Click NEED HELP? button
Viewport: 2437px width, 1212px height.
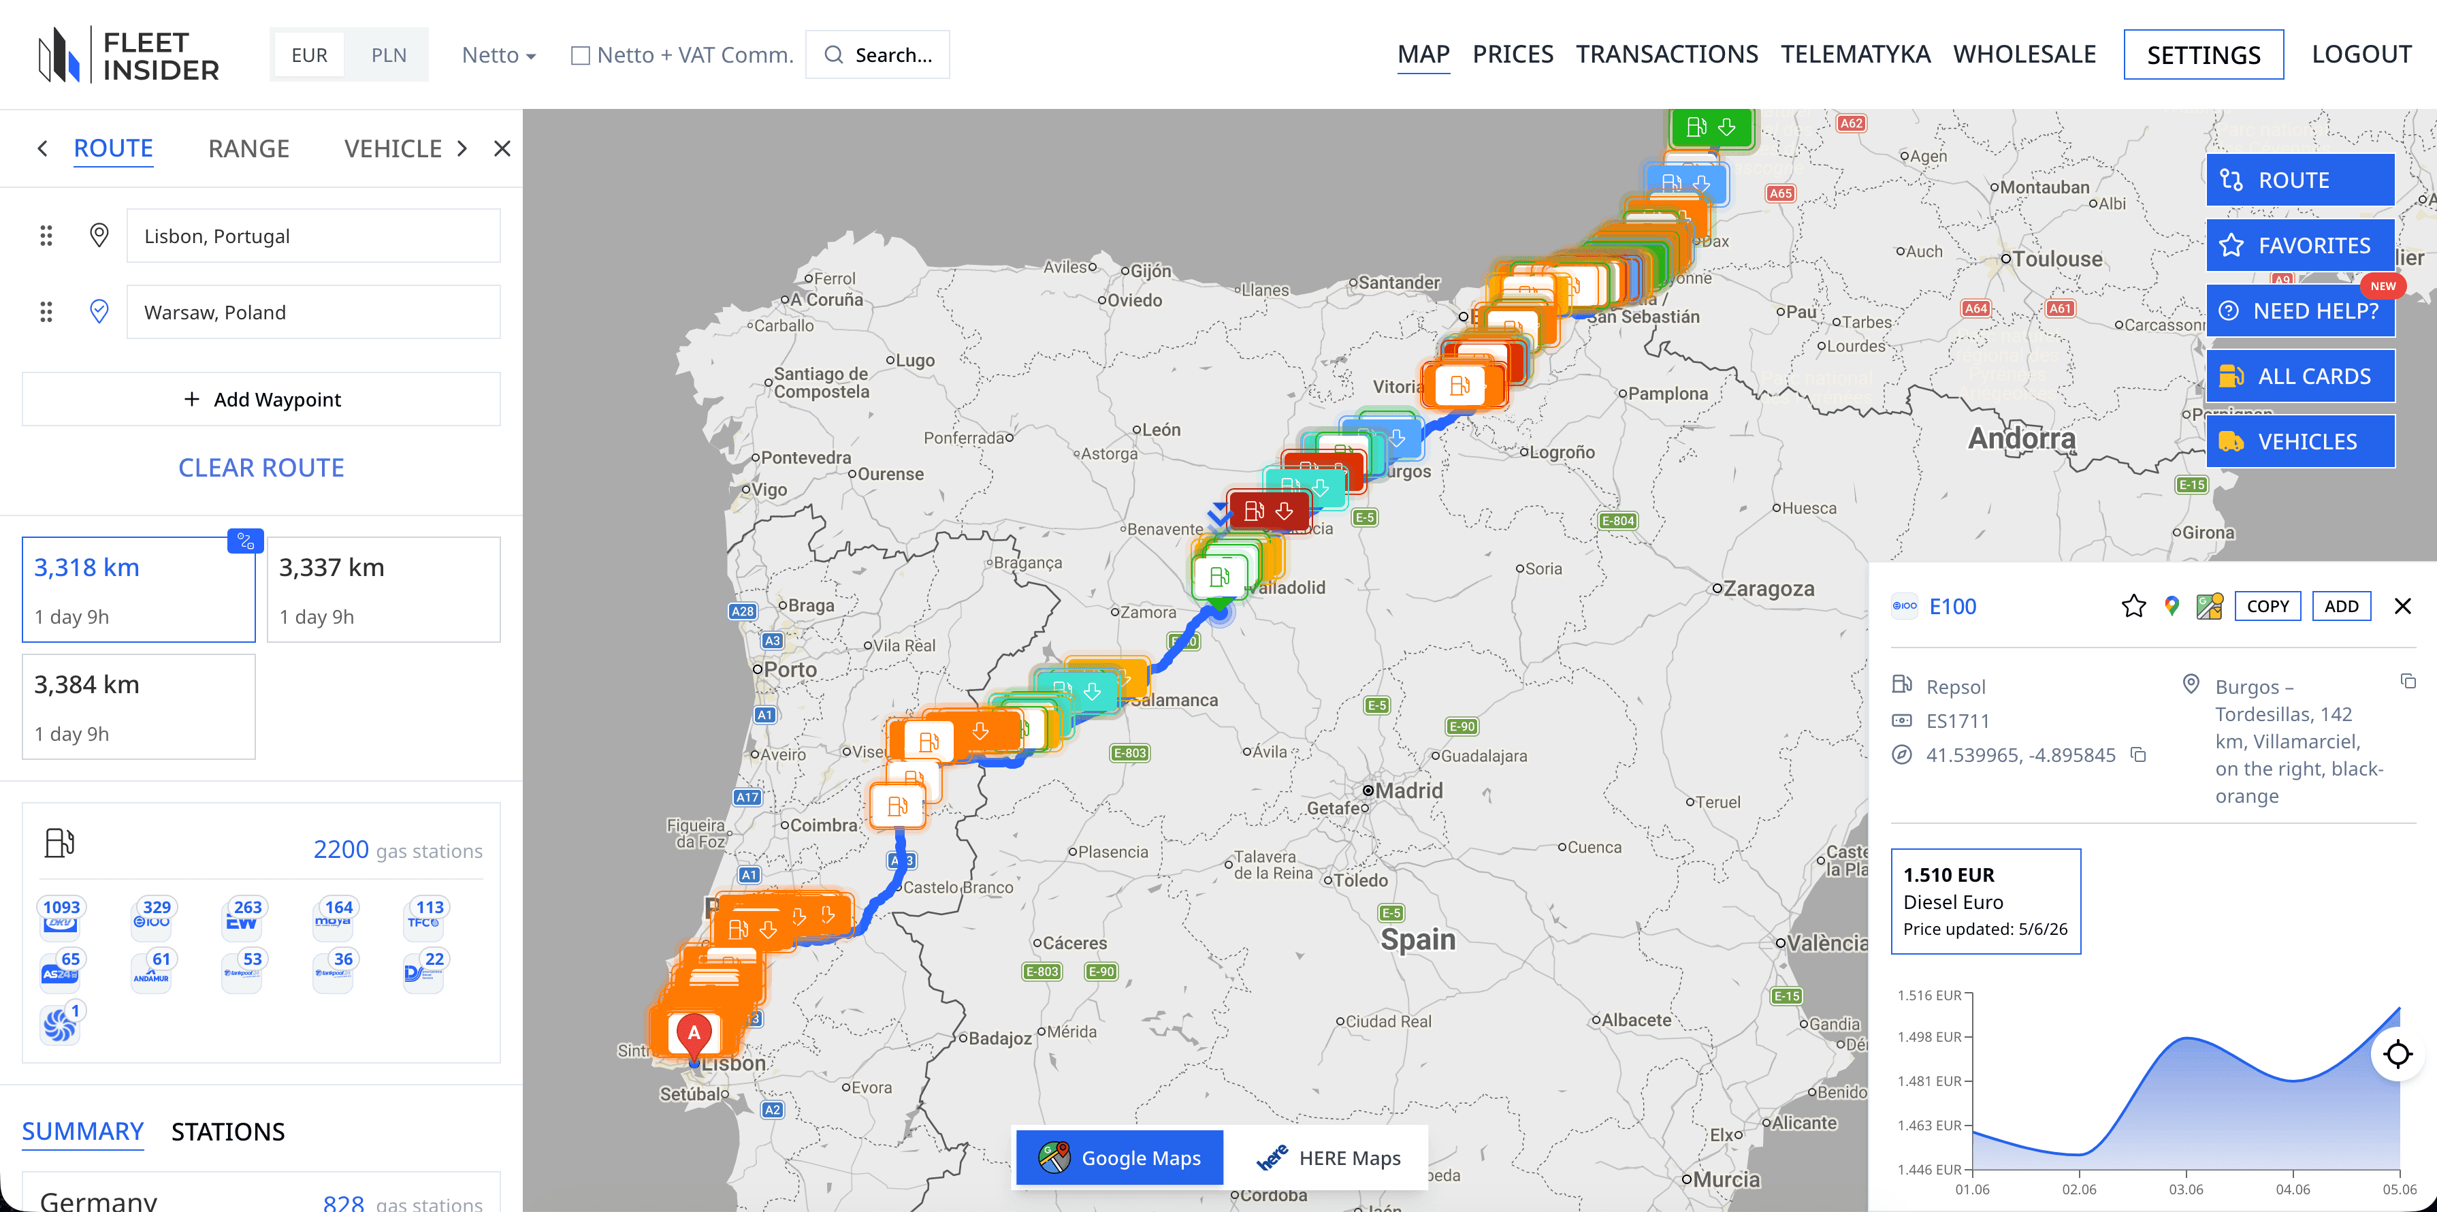point(2299,310)
